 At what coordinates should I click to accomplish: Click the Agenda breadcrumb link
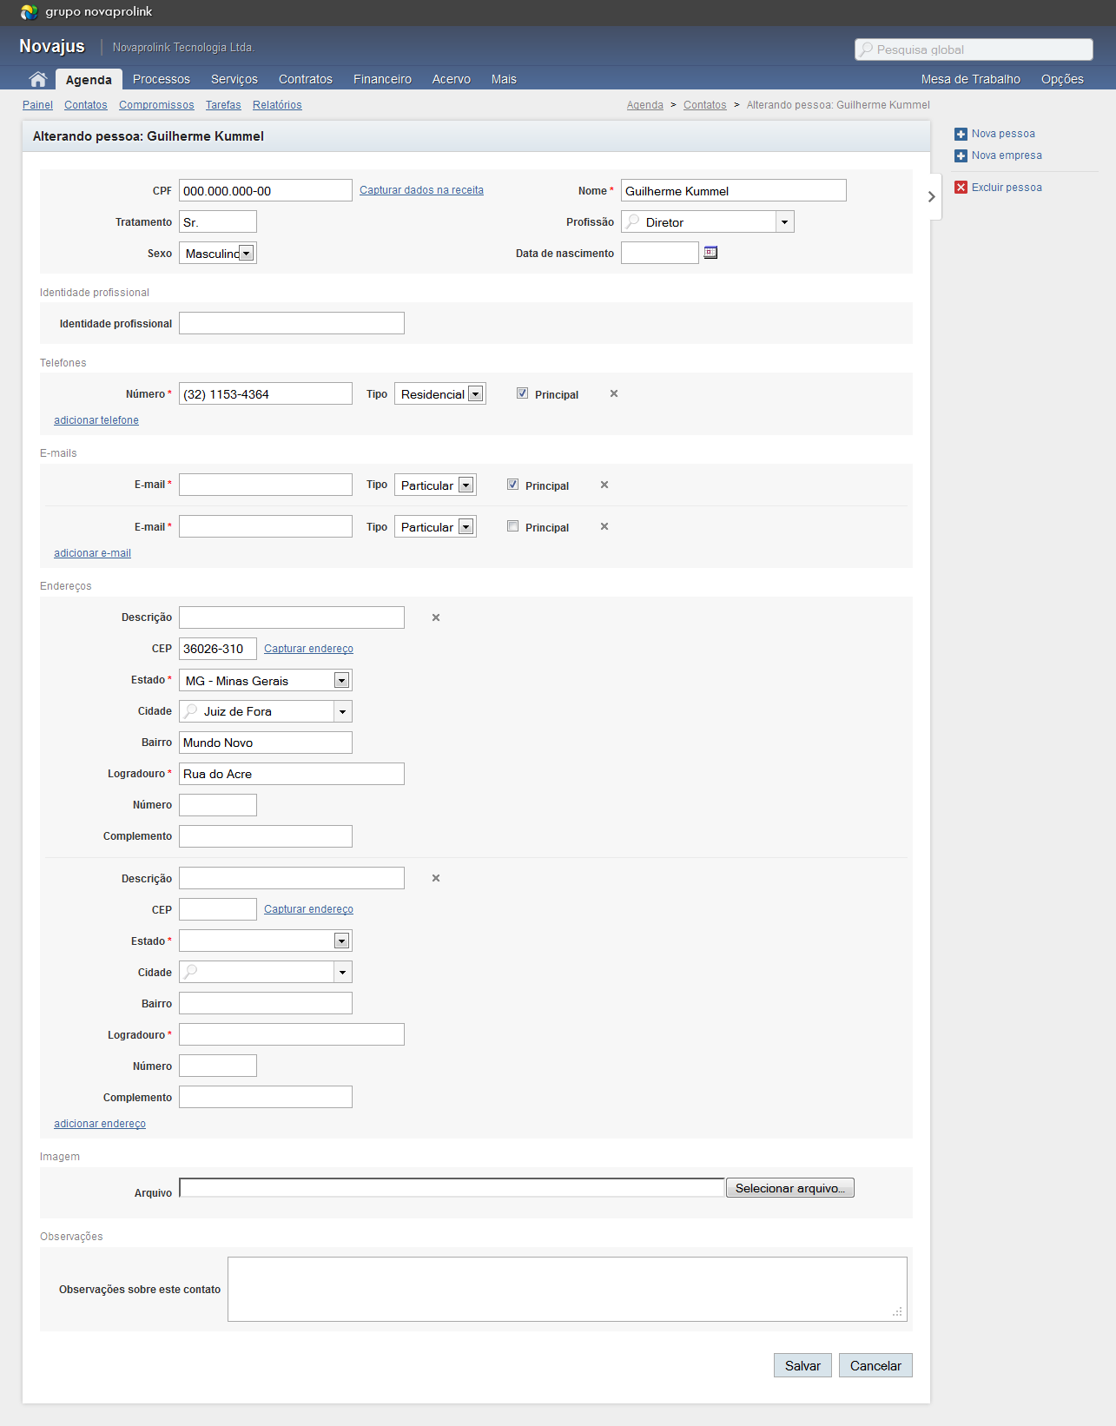coord(645,105)
